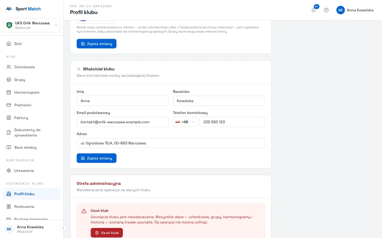Click the gear icon for Ustawienia
Image resolution: width=382 pixels, height=238 pixels.
9,171
